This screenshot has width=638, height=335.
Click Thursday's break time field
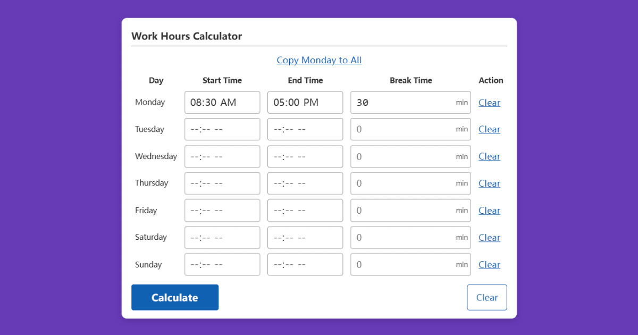tap(410, 183)
